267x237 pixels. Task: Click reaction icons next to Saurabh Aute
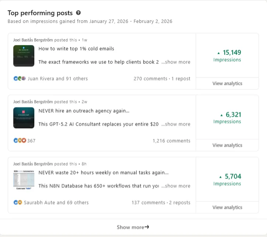point(18,203)
